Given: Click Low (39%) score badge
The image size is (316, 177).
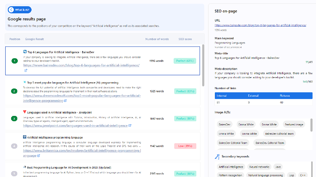Looking at the screenshot, I should [x=185, y=146].
